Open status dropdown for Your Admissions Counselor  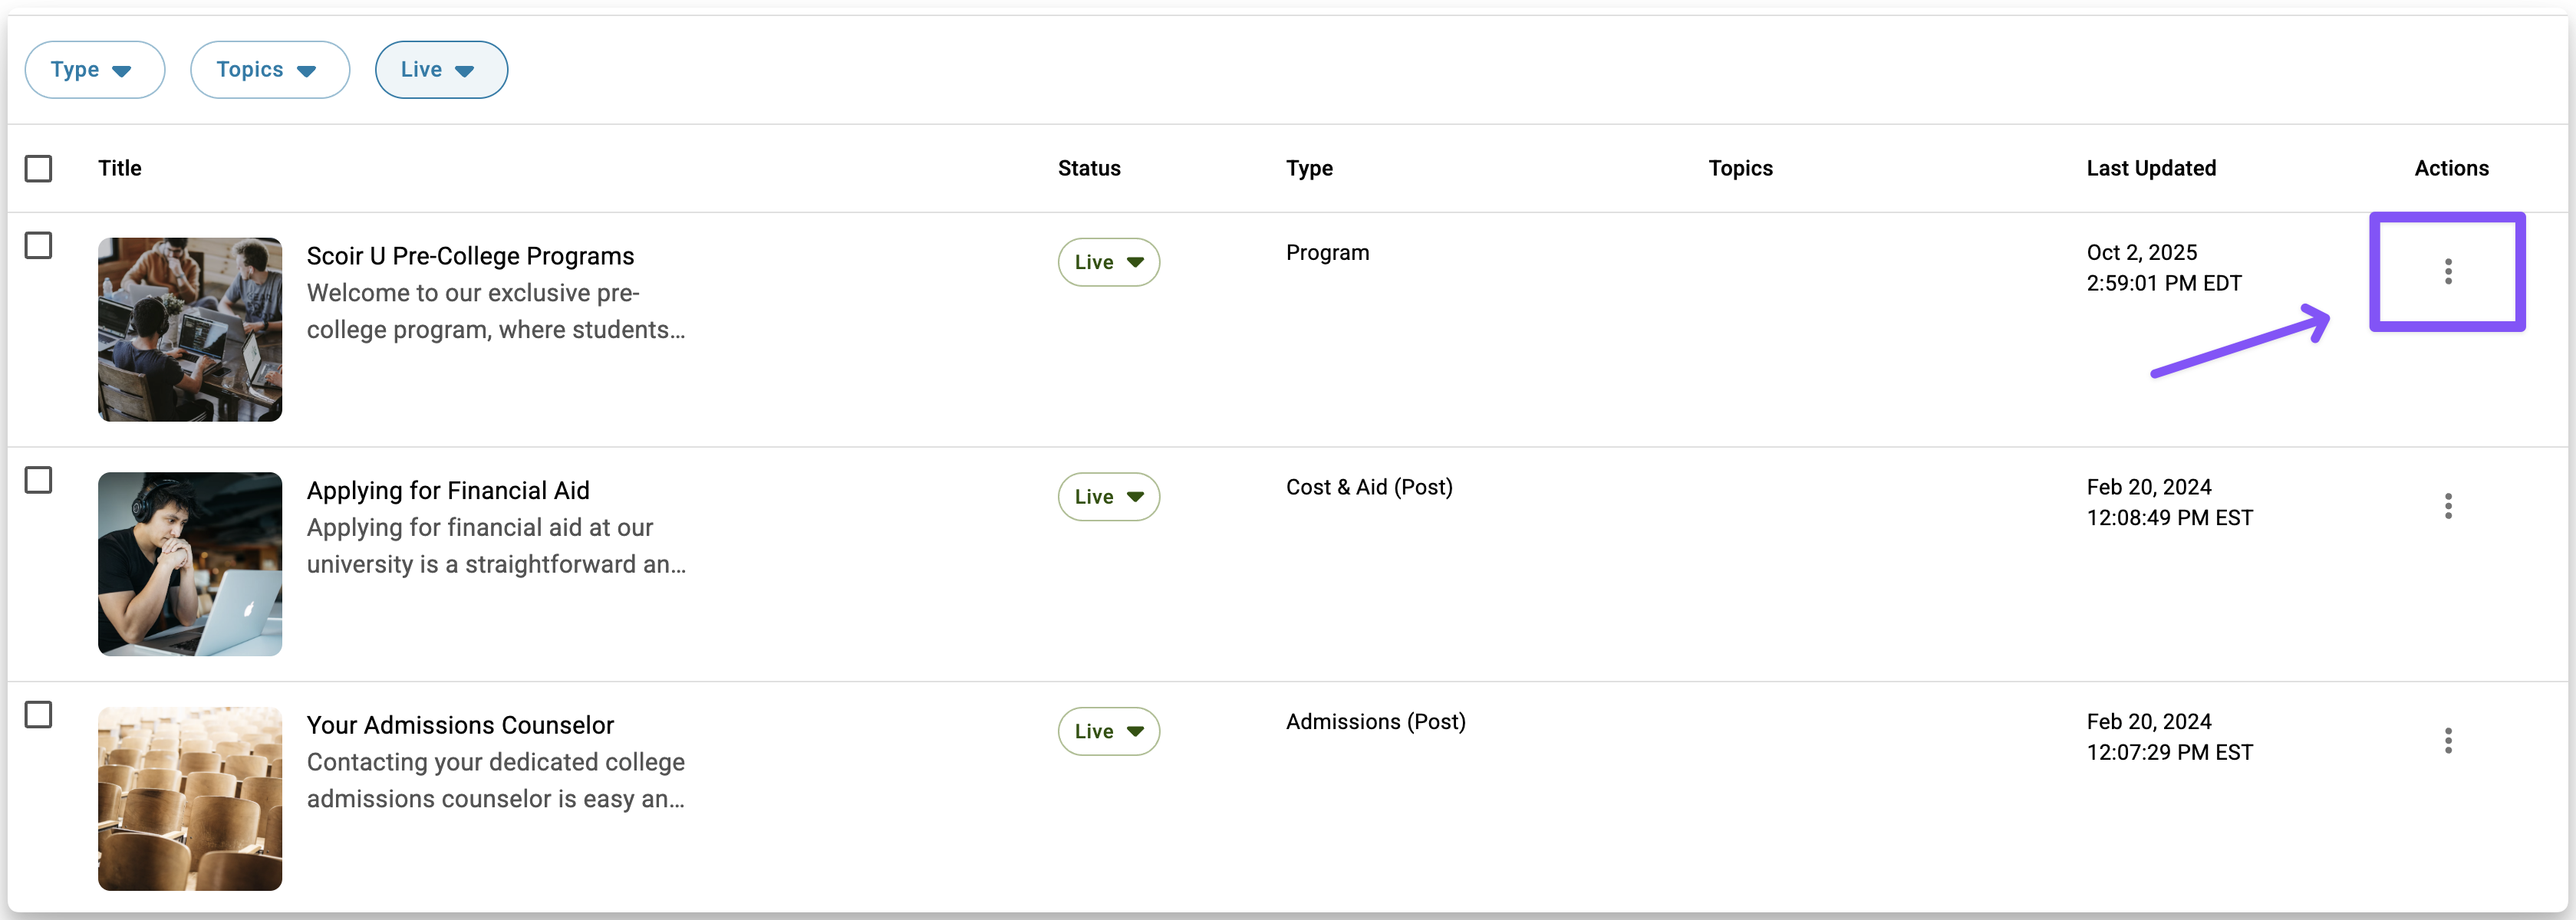tap(1108, 732)
